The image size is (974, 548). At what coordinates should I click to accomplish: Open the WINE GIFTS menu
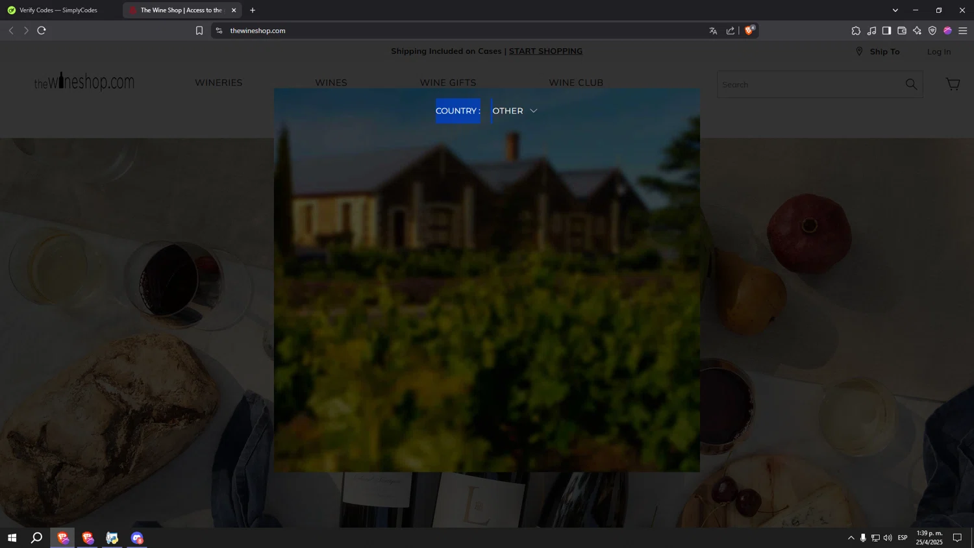click(x=448, y=82)
